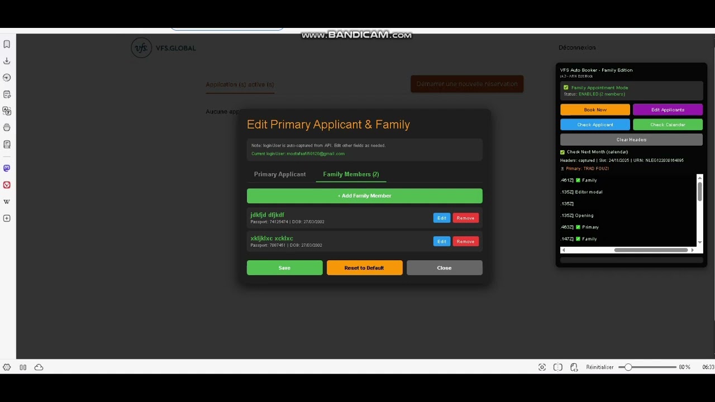This screenshot has width=715, height=402.
Task: Click Reset to Default button
Action: (364, 268)
